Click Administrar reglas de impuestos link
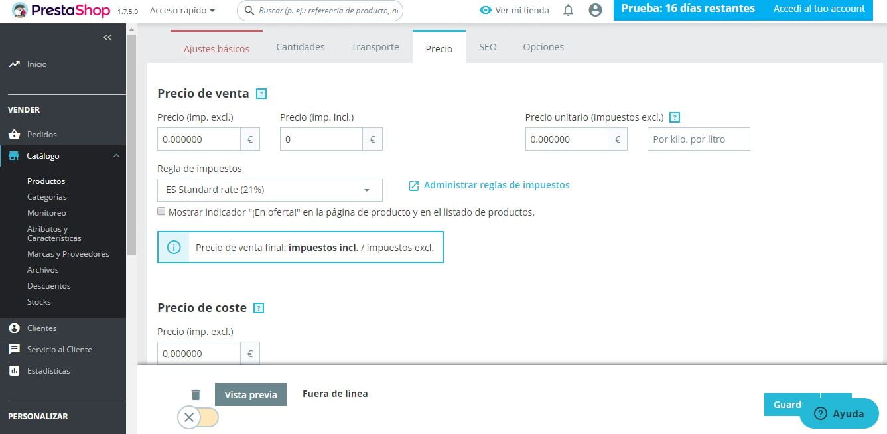This screenshot has height=434, width=887. (x=496, y=184)
